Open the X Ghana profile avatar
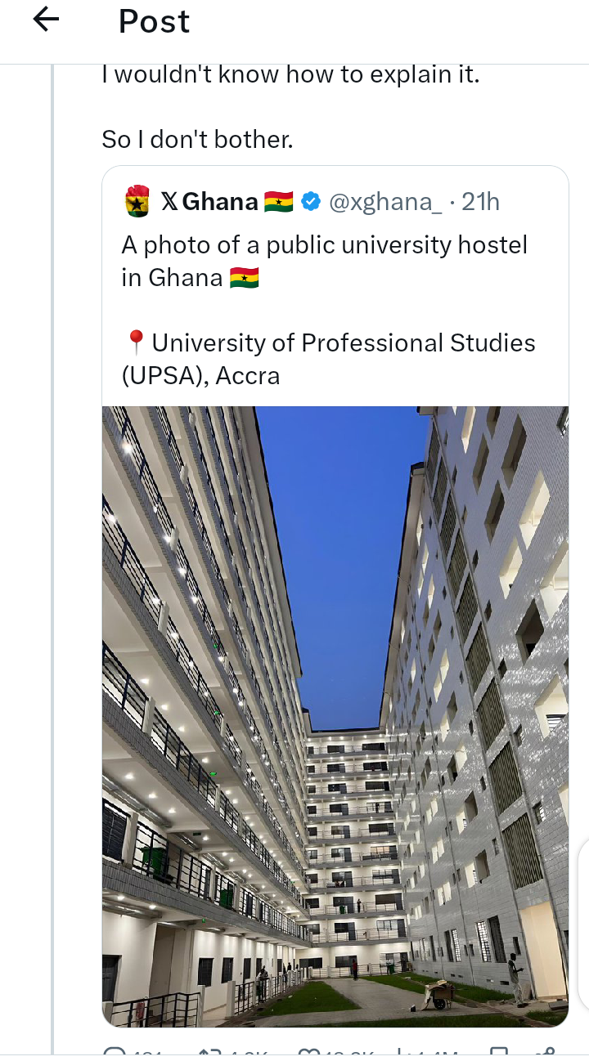Viewport: 589px width, 1061px height. (x=137, y=201)
